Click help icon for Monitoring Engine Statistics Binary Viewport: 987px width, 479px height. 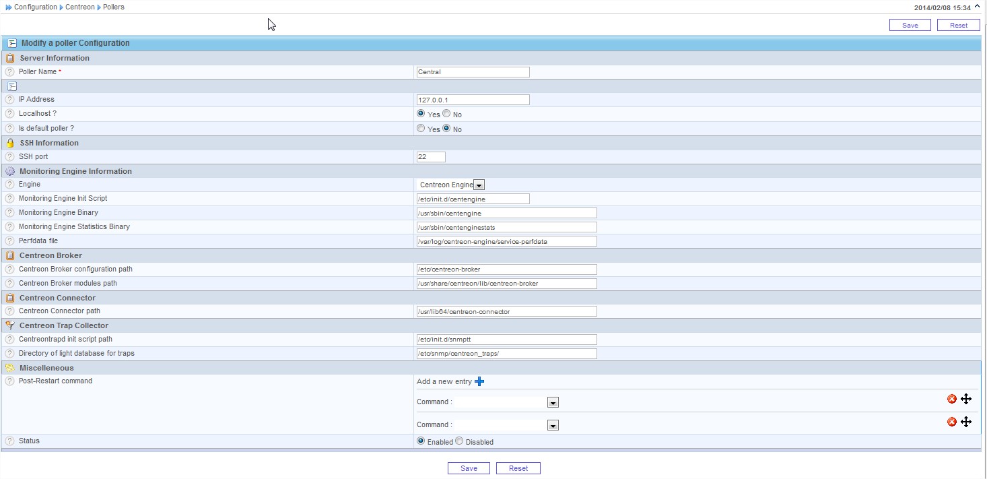click(x=9, y=227)
